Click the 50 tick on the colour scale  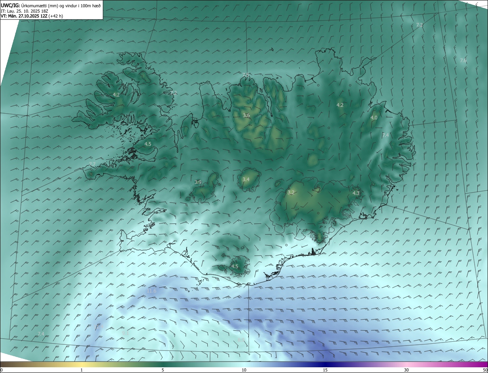485,370
